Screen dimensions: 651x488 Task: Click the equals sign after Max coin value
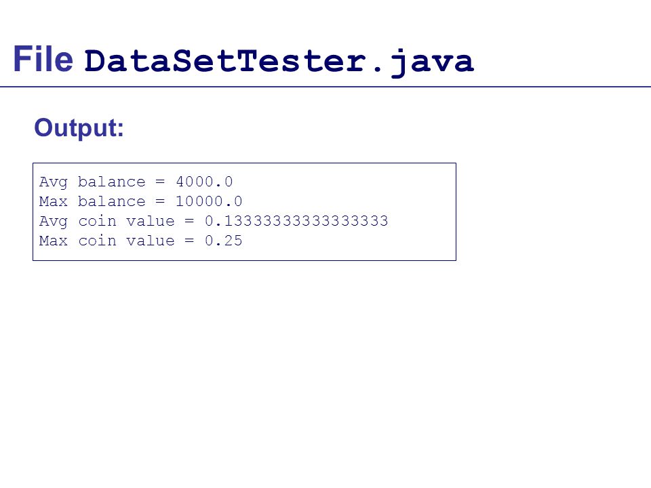[x=189, y=241]
